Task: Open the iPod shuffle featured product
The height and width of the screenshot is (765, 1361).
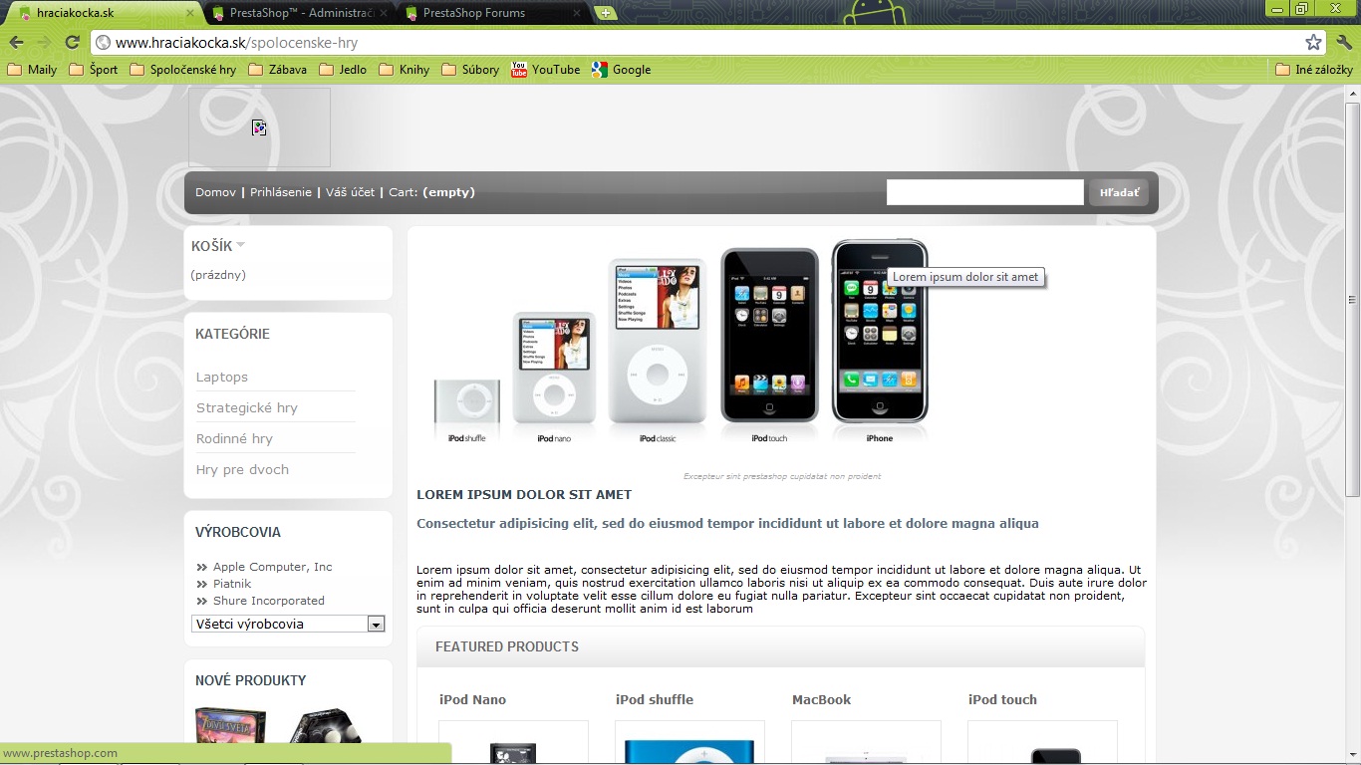Action: [655, 699]
